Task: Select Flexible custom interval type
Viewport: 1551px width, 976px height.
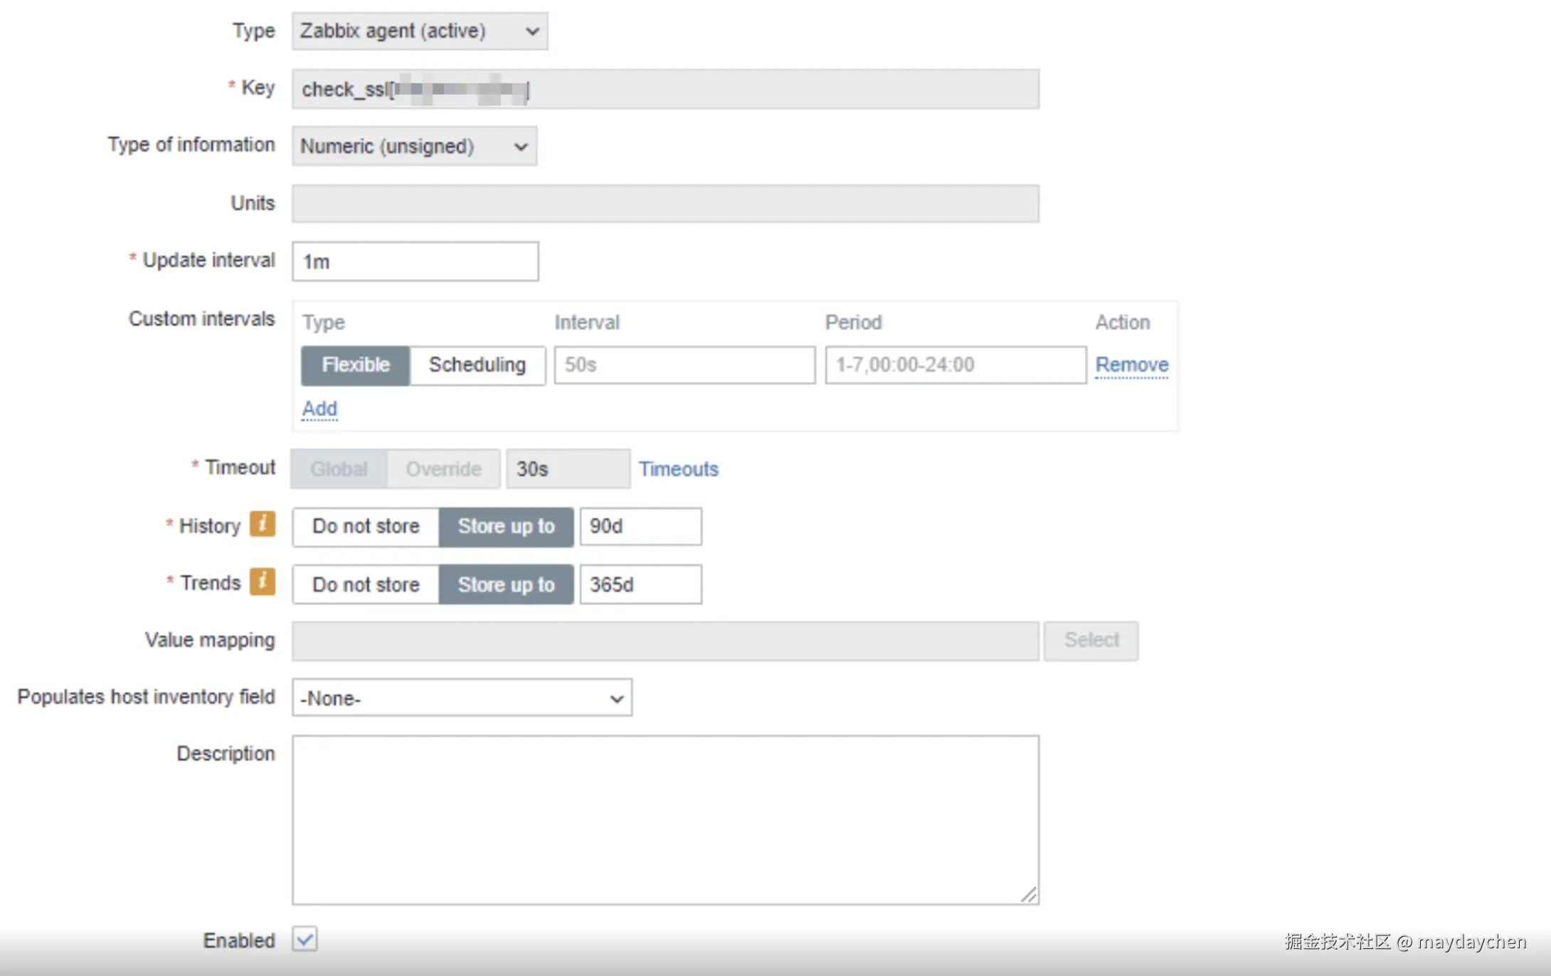Action: (356, 365)
